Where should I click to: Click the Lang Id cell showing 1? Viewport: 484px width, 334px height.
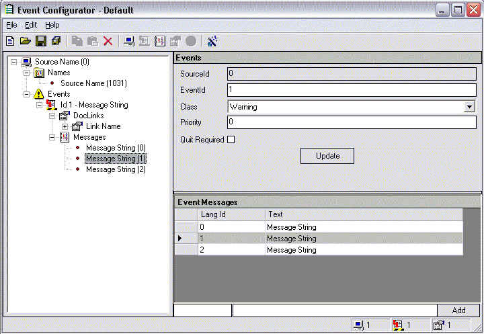[x=231, y=239]
